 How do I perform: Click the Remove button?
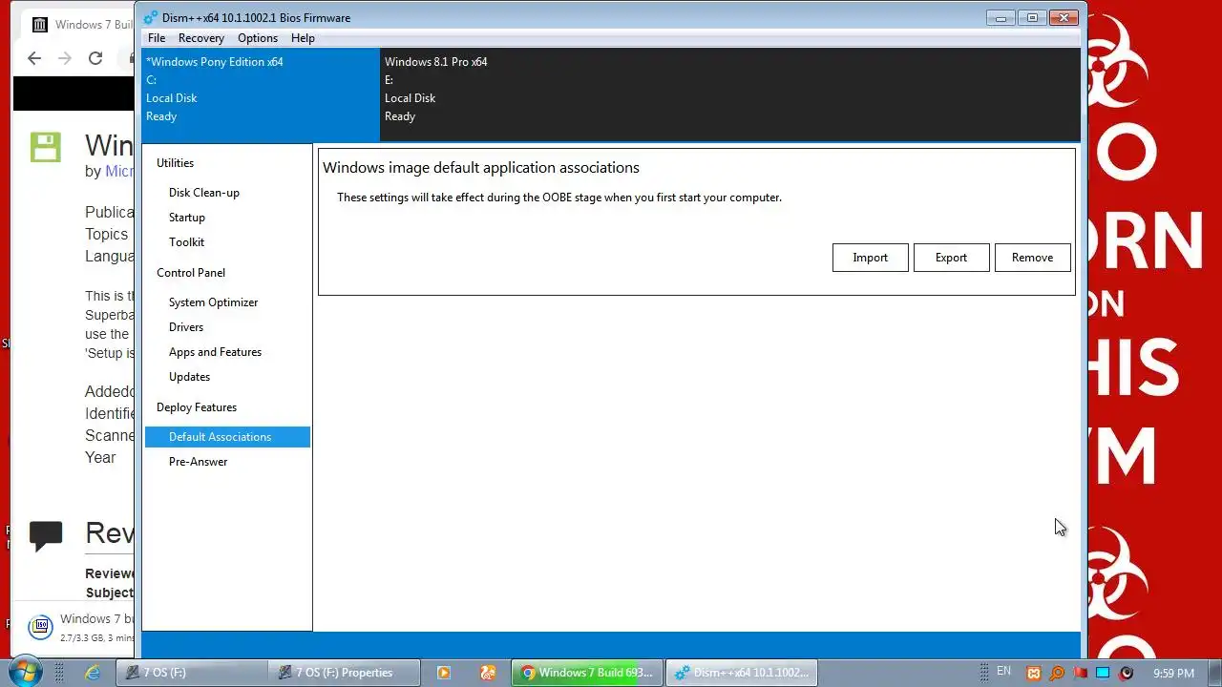[1032, 258]
